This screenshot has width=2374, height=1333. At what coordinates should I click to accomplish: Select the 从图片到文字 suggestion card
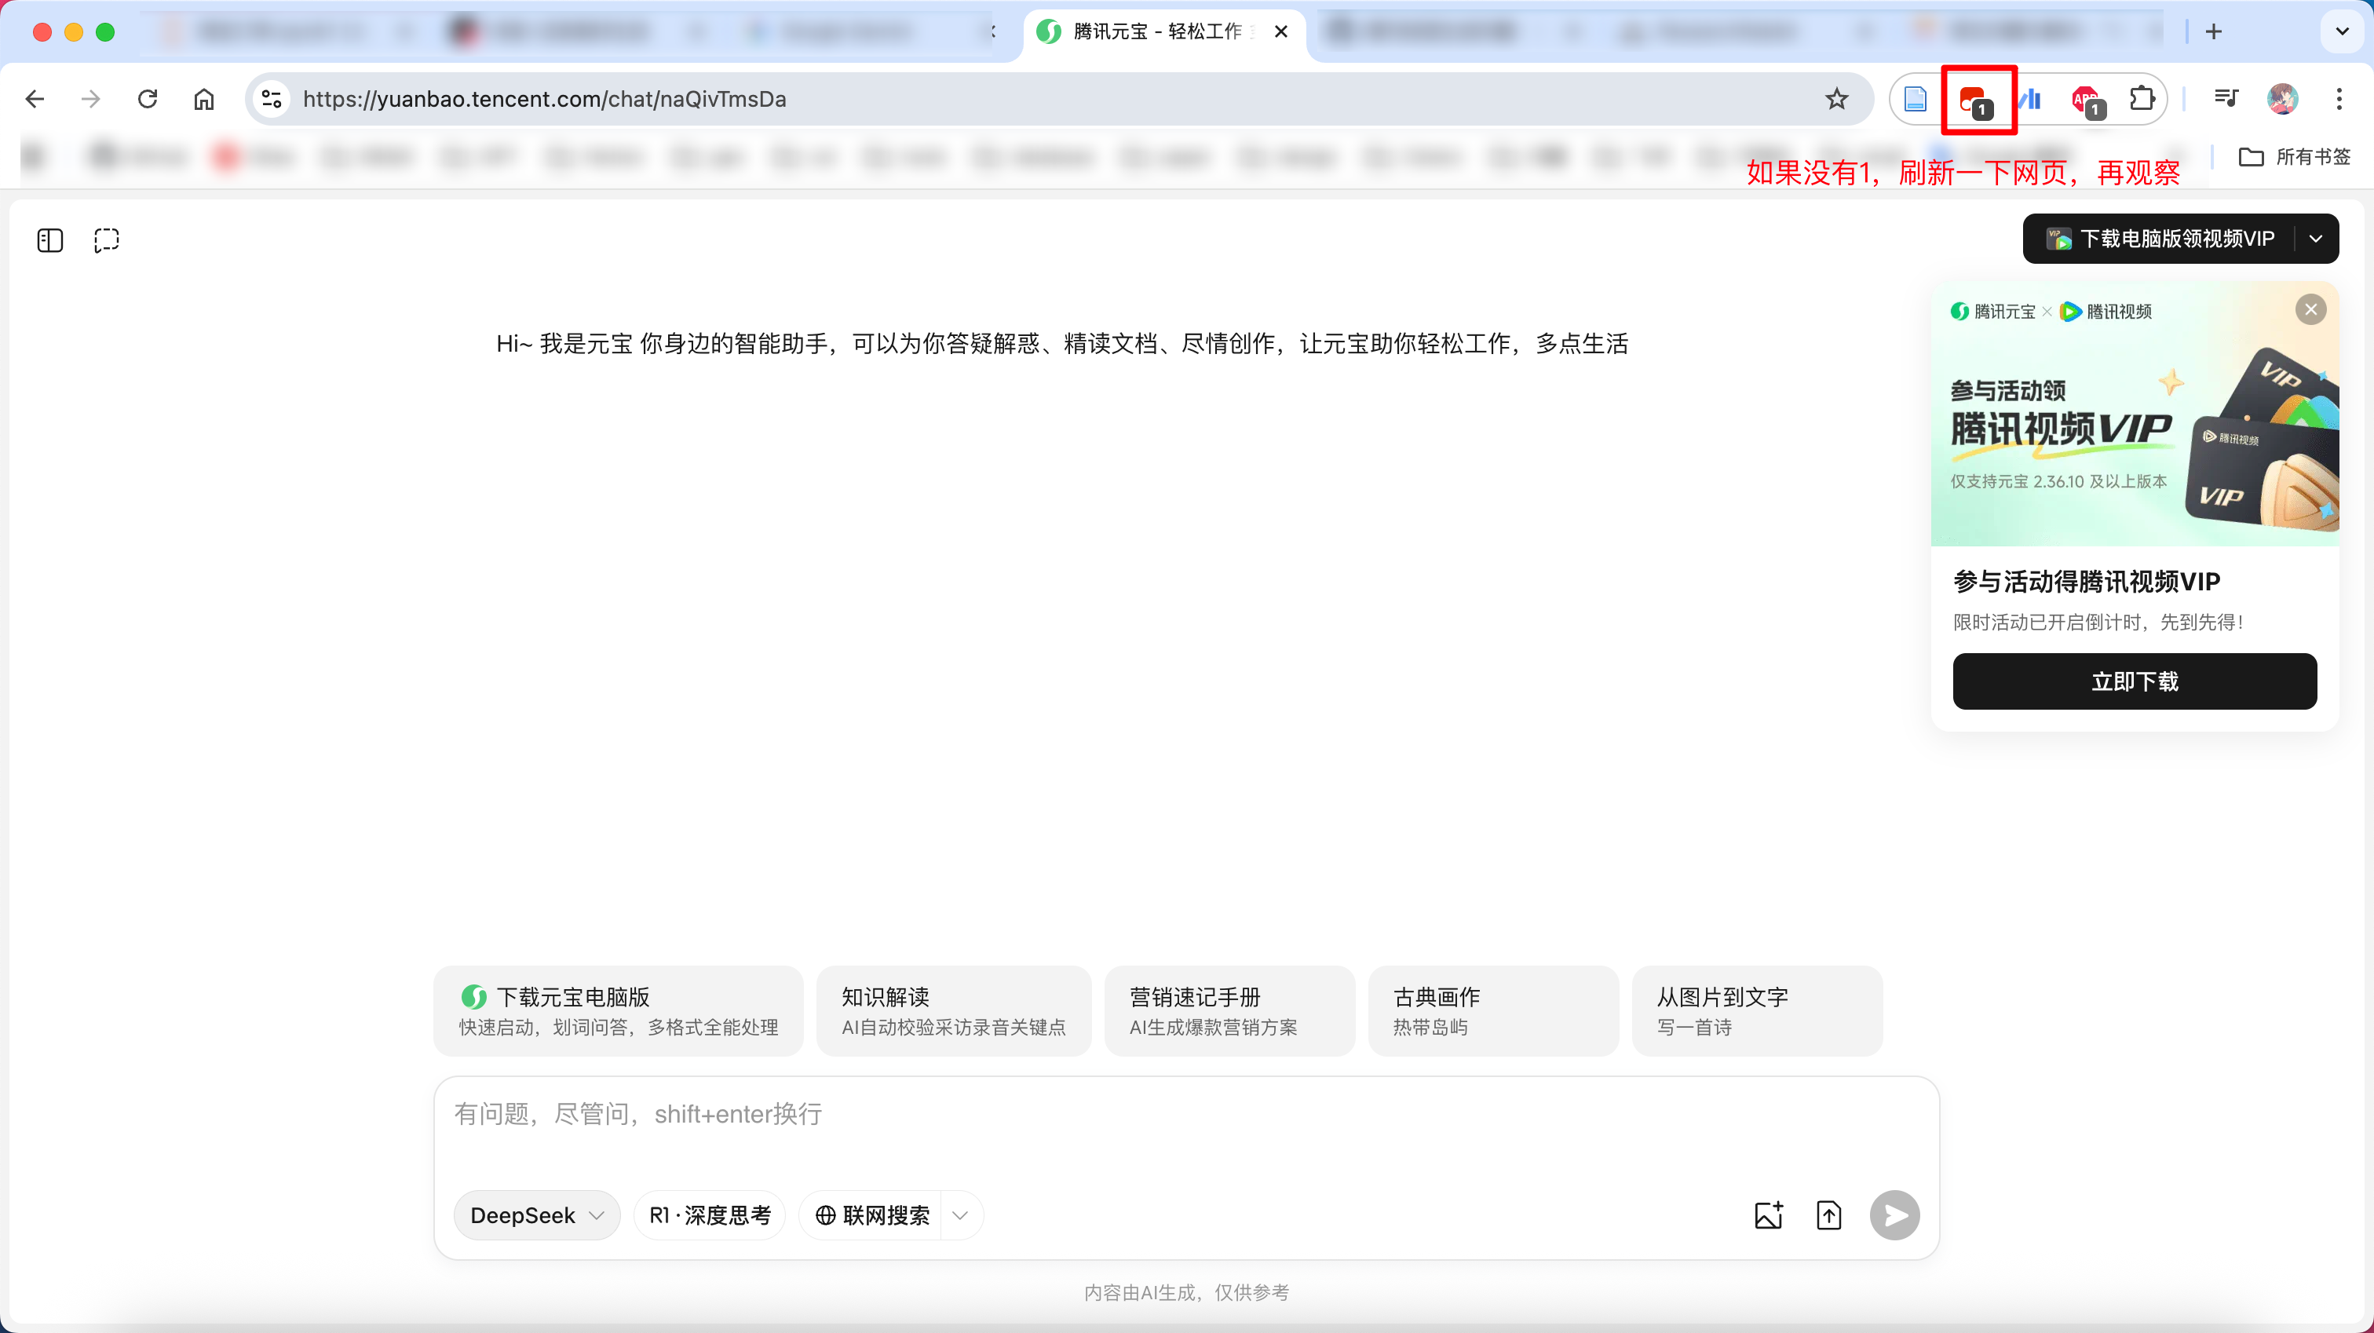(x=1756, y=1010)
